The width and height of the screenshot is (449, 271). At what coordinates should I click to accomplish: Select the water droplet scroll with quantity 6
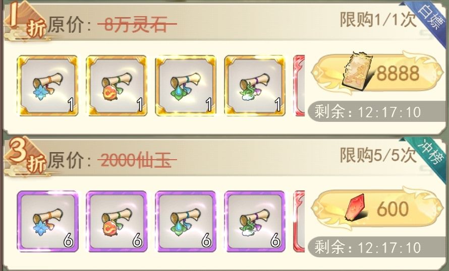(186, 222)
